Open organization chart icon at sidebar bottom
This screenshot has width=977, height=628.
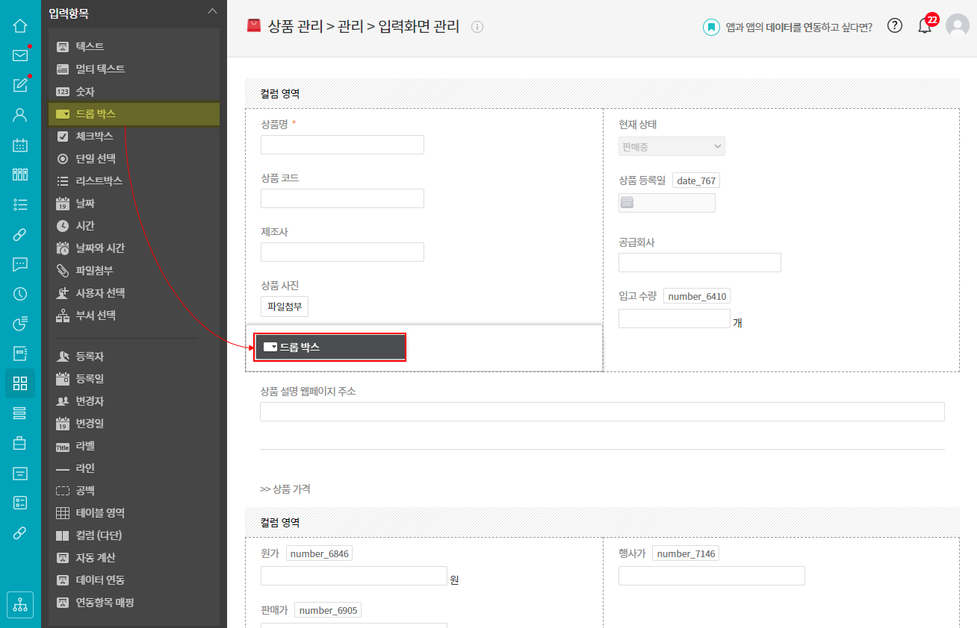20,604
